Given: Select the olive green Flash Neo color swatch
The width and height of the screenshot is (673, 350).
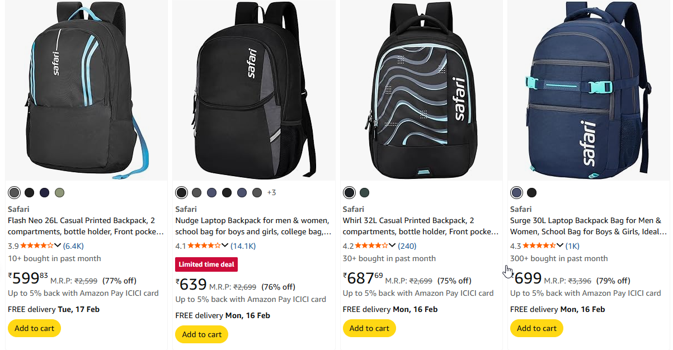Looking at the screenshot, I should click(x=59, y=193).
